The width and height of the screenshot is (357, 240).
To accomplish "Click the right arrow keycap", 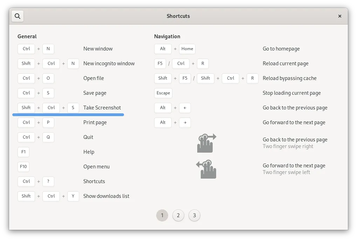I will [185, 122].
